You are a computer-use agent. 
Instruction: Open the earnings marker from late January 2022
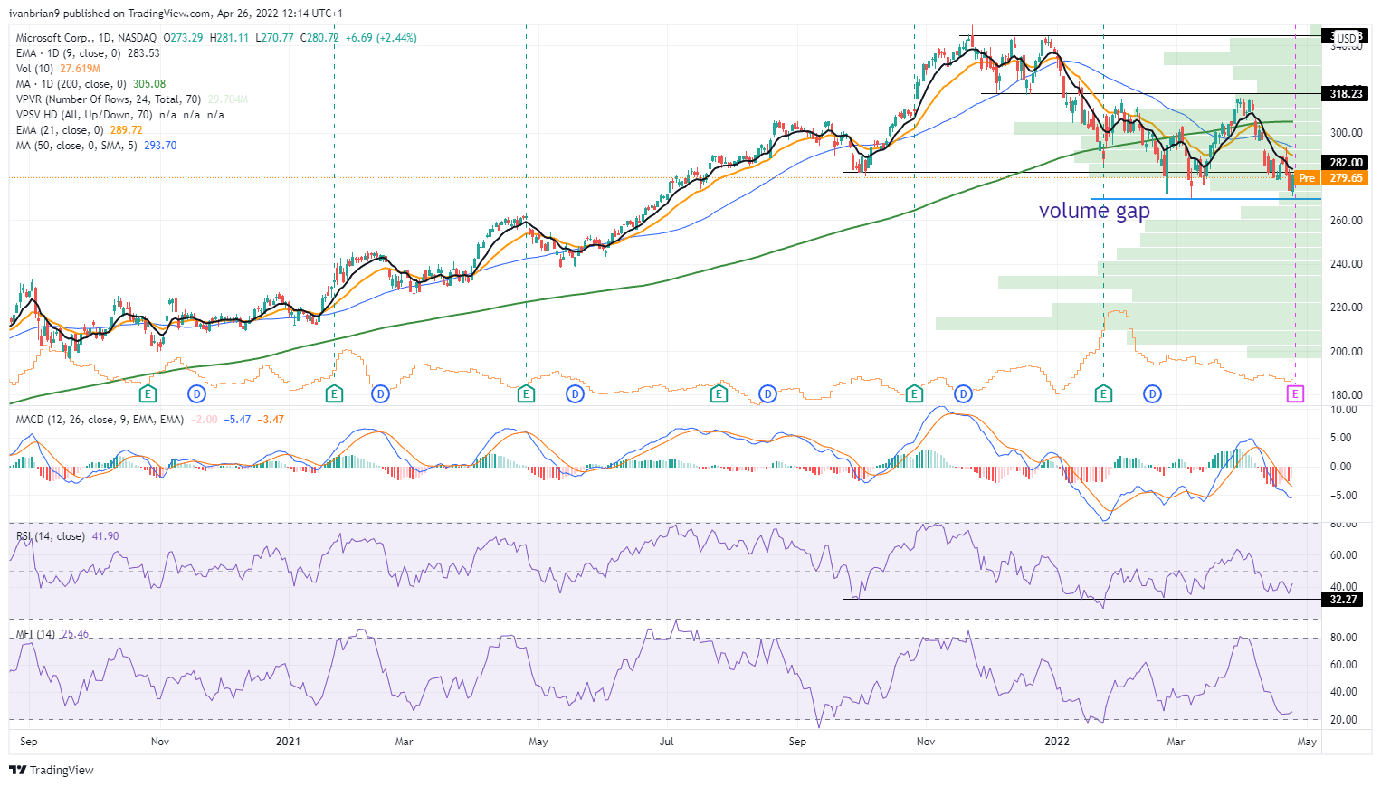pyautogui.click(x=1103, y=393)
